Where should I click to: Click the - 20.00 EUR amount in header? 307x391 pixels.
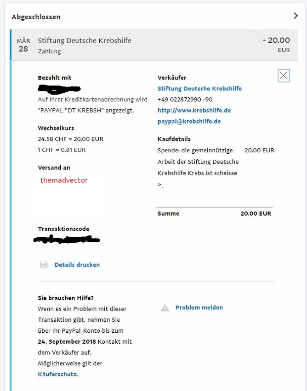(277, 45)
